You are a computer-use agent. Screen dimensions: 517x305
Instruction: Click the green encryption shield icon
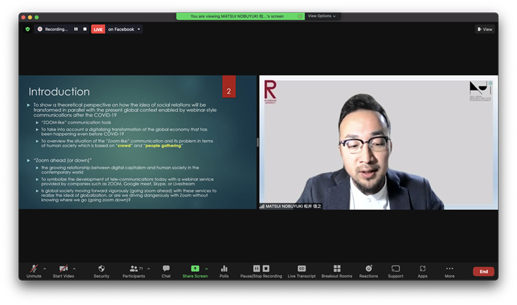(27, 29)
